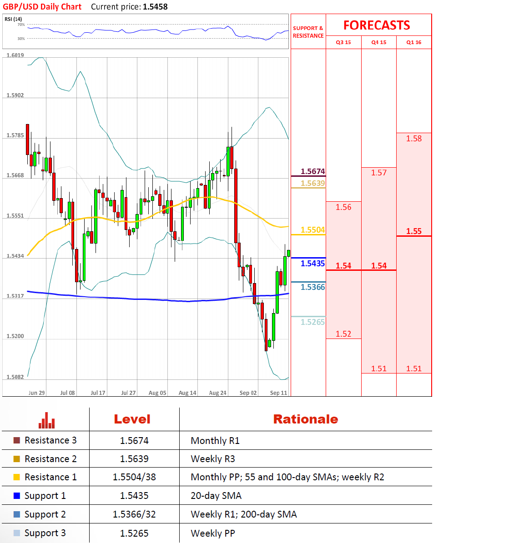Click the 1.51 forecast low in Q1 16
The image size is (524, 543).
click(414, 369)
